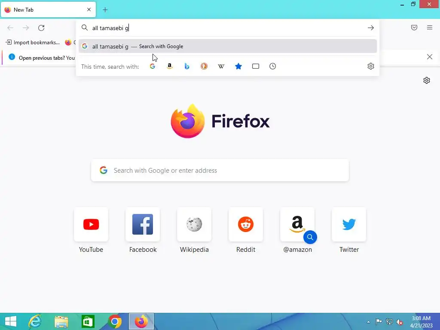Search this time with Bing
The image size is (440, 330).
(x=187, y=66)
